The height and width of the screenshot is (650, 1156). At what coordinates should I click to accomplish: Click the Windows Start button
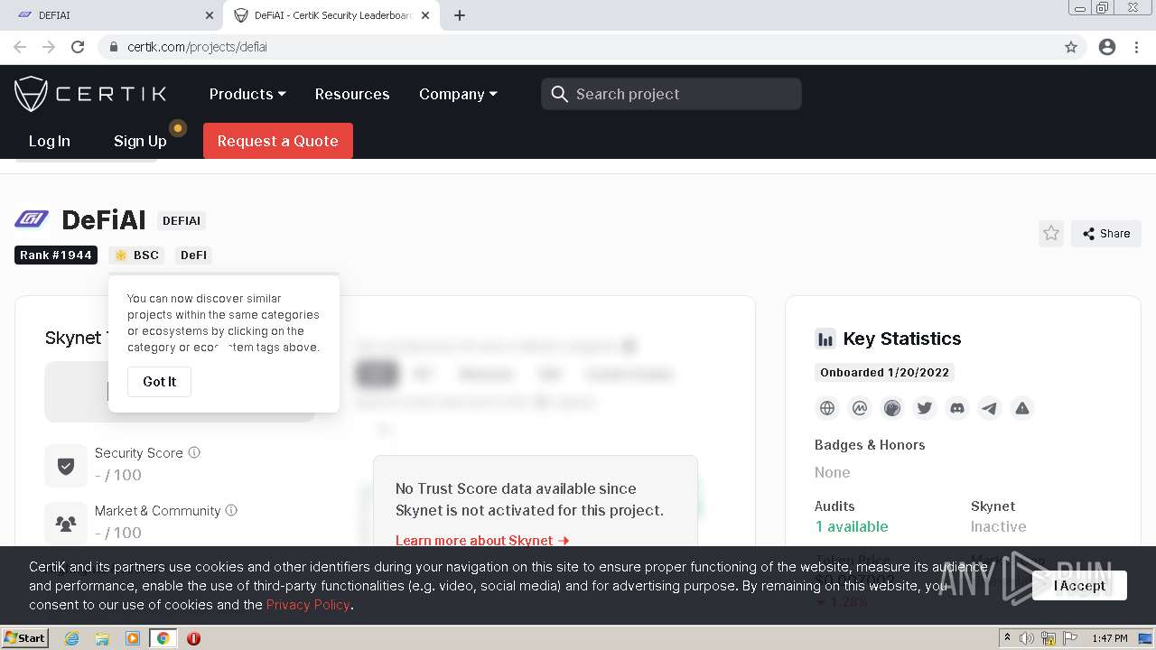tap(25, 638)
